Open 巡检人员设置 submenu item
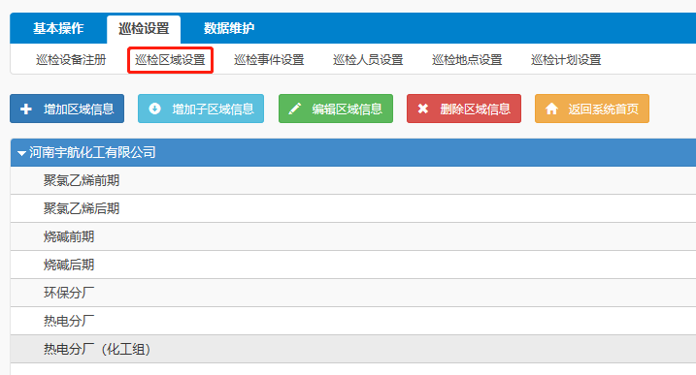This screenshot has width=696, height=375. (x=368, y=60)
